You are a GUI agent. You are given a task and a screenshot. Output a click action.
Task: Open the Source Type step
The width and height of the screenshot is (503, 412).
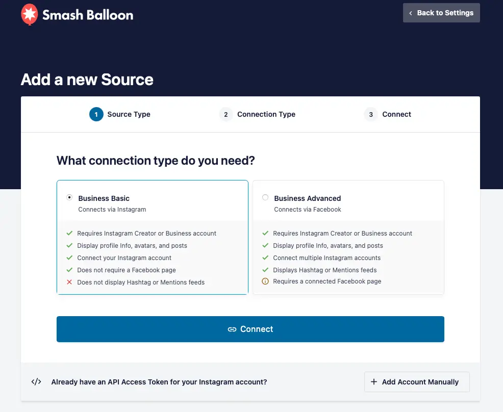point(129,114)
